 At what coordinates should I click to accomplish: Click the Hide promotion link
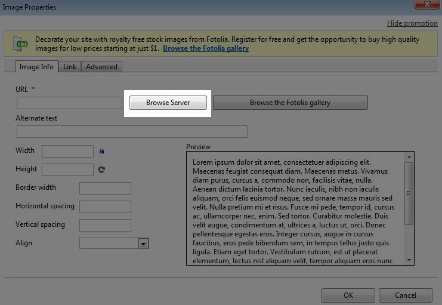(x=412, y=23)
